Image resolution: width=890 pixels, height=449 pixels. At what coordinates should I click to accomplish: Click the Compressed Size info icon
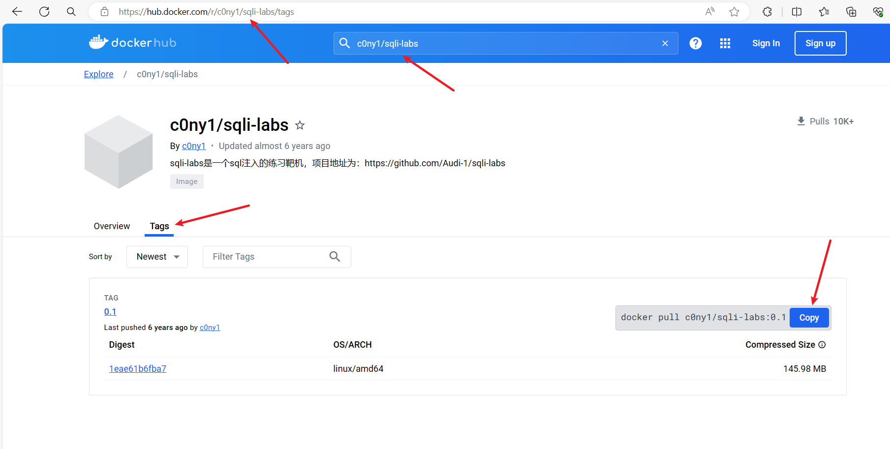(822, 345)
